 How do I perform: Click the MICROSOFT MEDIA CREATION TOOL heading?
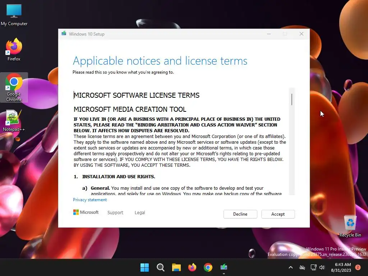click(130, 109)
